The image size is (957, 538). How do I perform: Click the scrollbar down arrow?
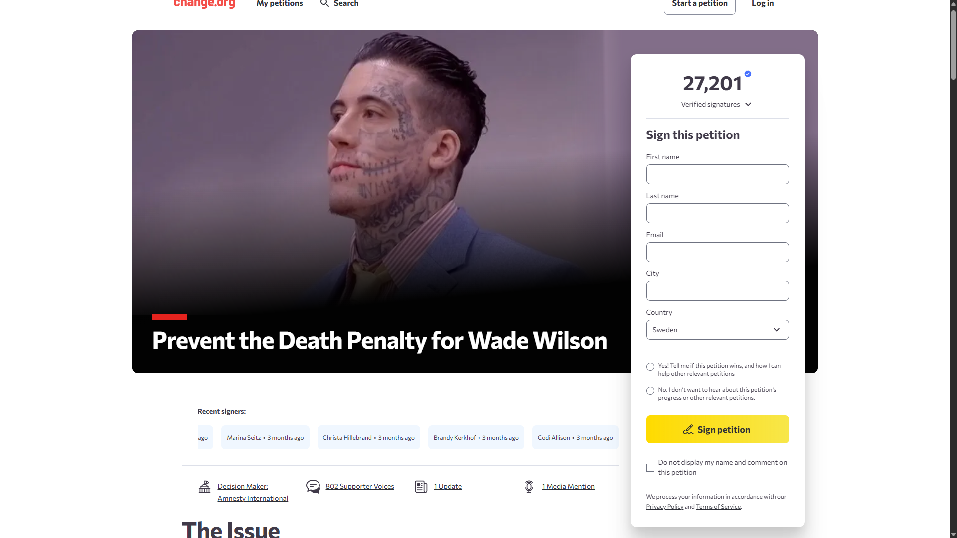coord(953,534)
